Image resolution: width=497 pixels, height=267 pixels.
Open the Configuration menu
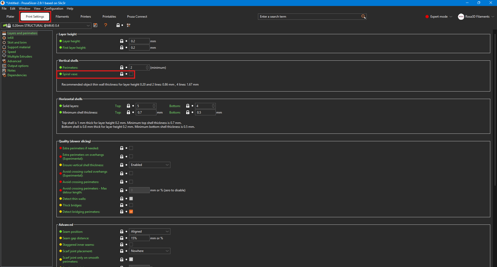tap(54, 9)
